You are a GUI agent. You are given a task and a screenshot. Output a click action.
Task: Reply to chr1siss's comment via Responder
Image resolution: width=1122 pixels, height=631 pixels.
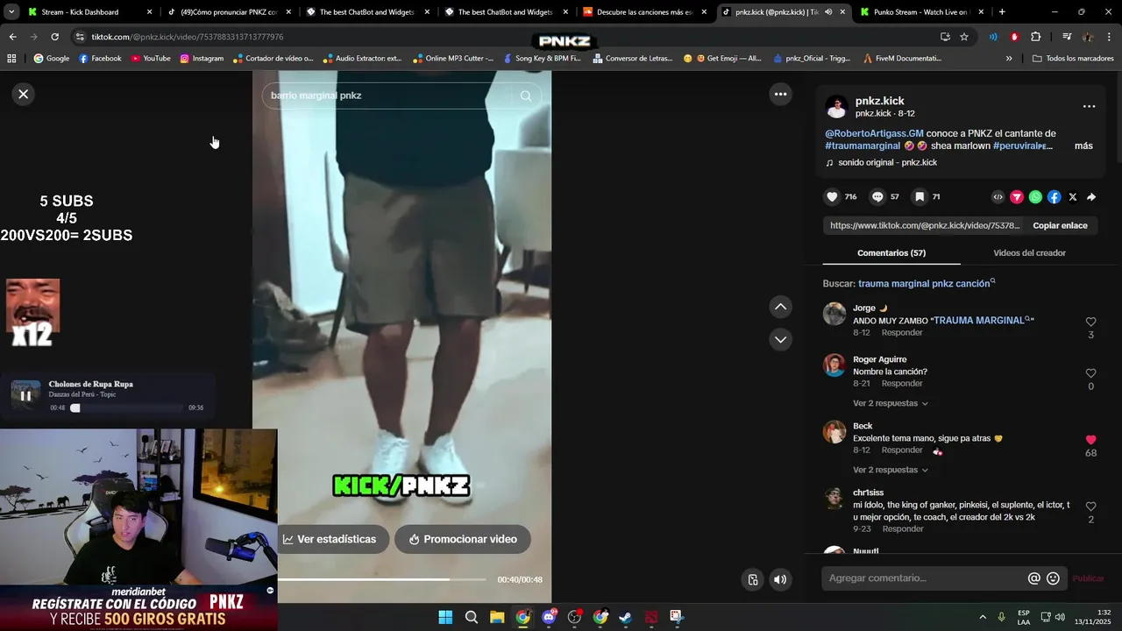(x=903, y=529)
